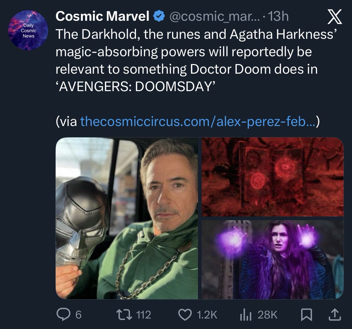352x329 pixels.
Task: Open the thecosmiccircus.com article link
Action: click(x=196, y=121)
